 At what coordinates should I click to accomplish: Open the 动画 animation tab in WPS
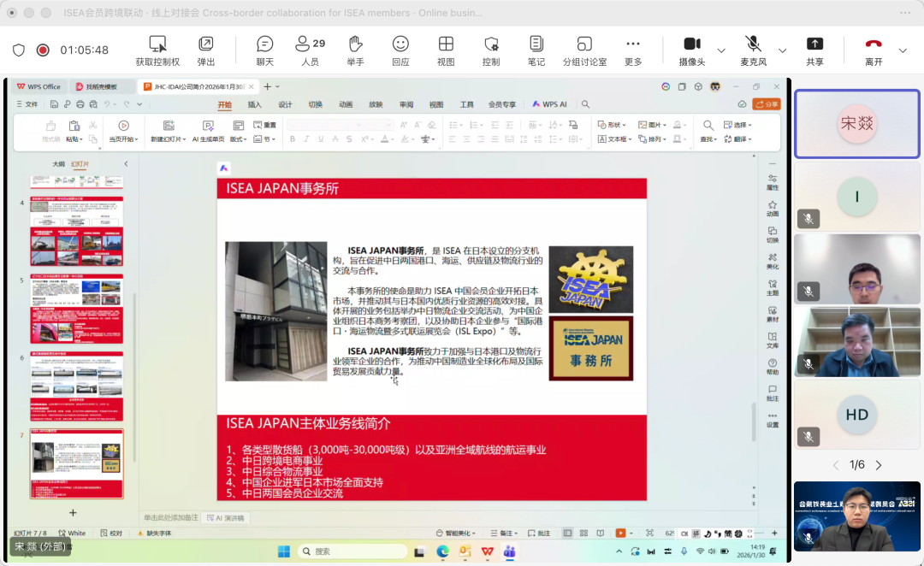coord(346,104)
